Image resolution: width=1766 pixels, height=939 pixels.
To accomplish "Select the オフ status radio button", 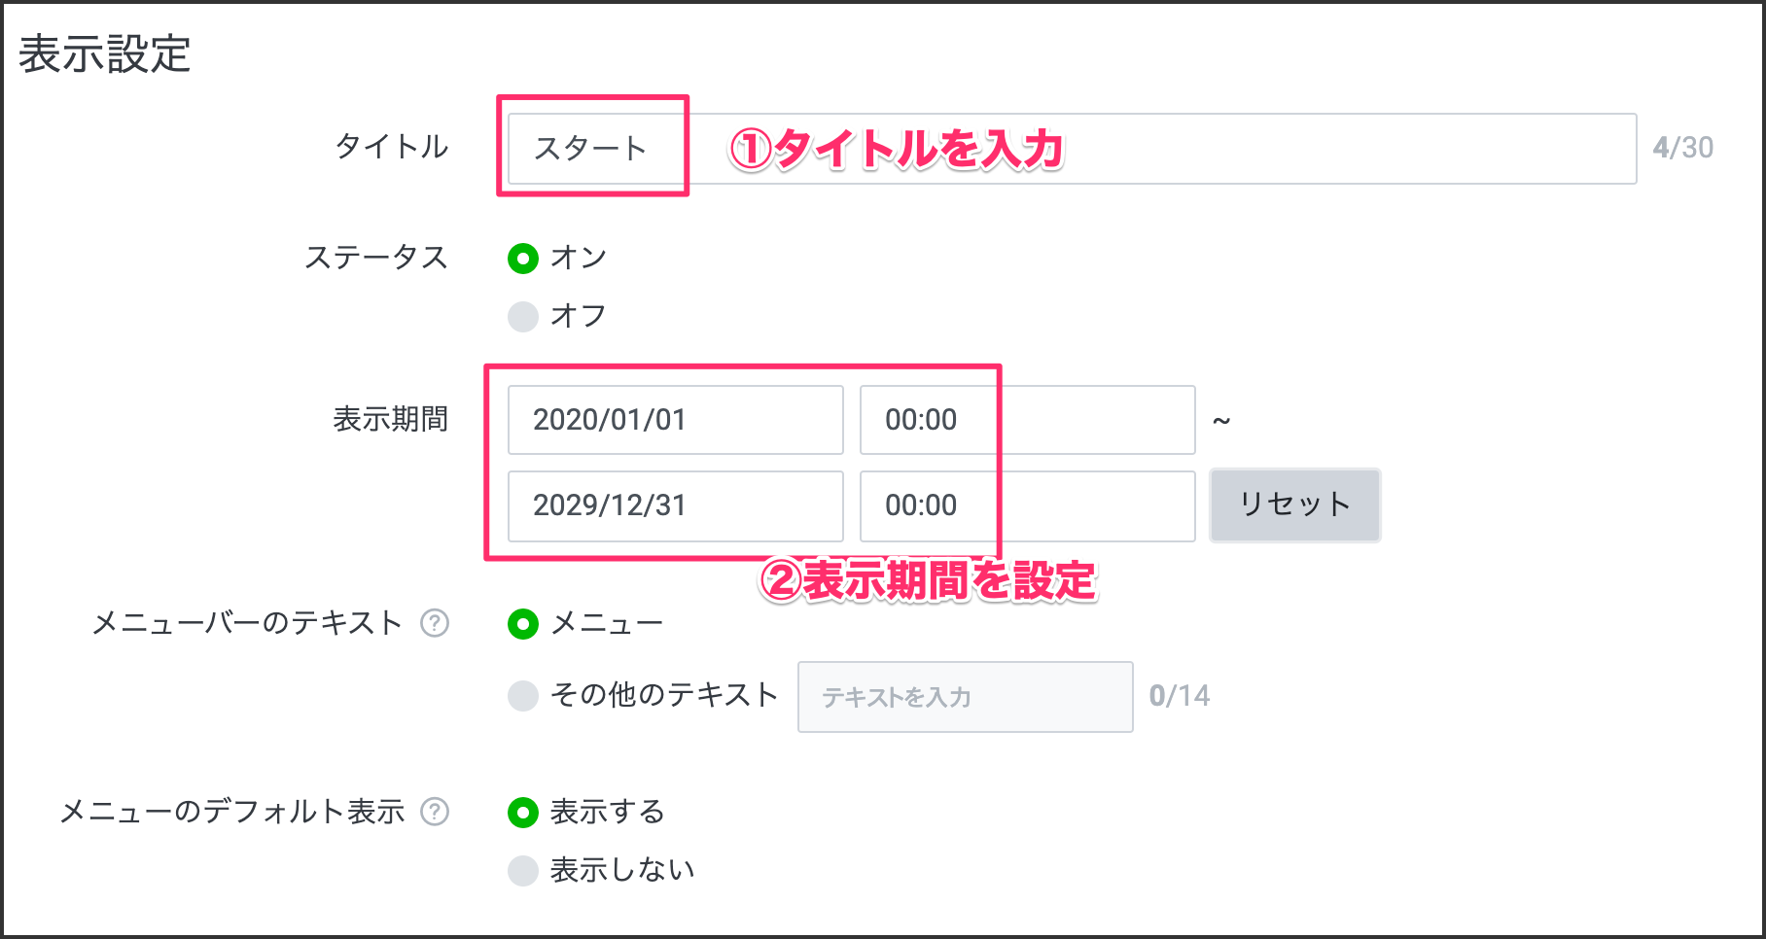I will (x=523, y=317).
